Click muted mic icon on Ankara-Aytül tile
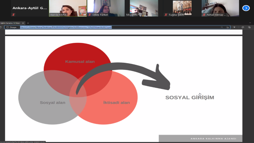The width and height of the screenshot is (254, 143). tap(13, 15)
